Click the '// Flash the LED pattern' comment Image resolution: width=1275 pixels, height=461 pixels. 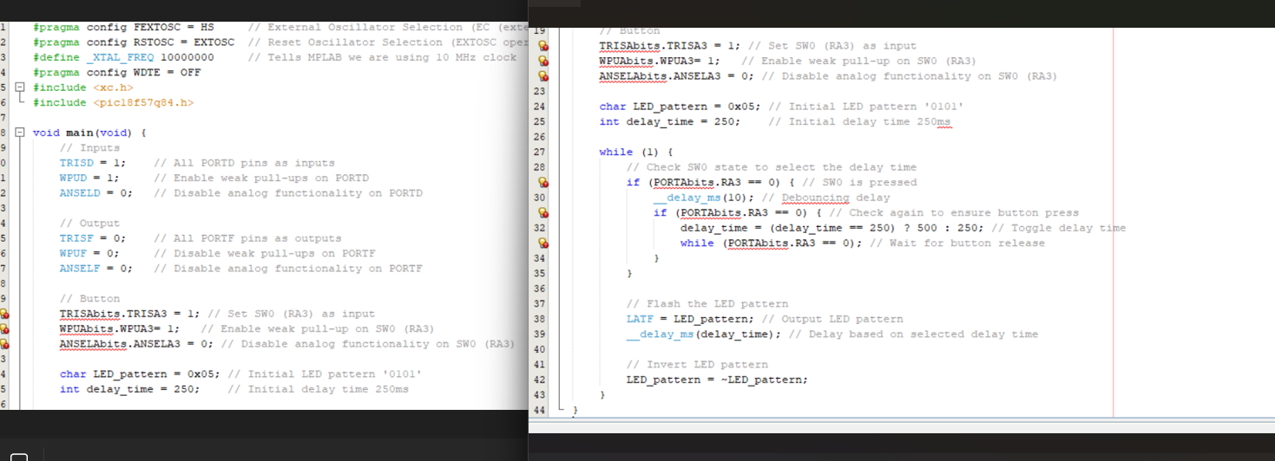point(707,304)
